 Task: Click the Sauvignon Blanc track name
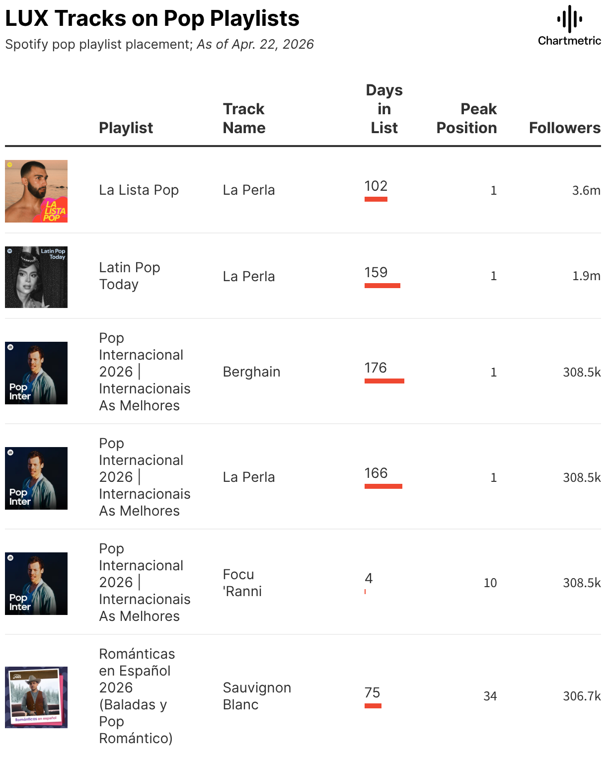coord(256,695)
